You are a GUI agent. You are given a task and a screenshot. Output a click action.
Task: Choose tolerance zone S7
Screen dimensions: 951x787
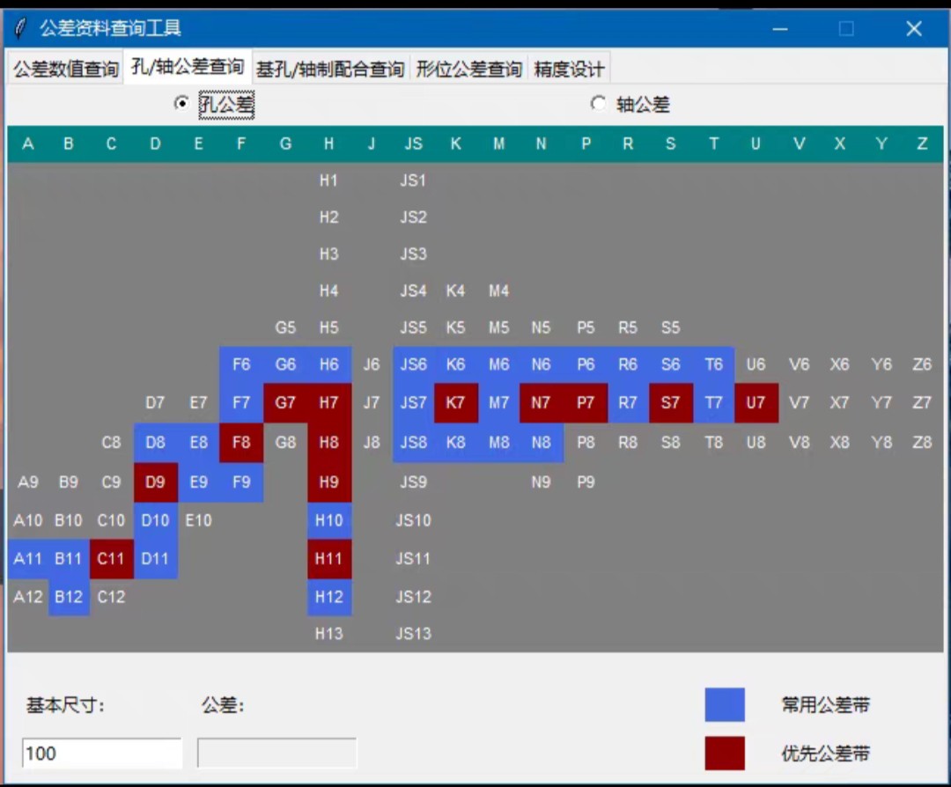point(670,402)
